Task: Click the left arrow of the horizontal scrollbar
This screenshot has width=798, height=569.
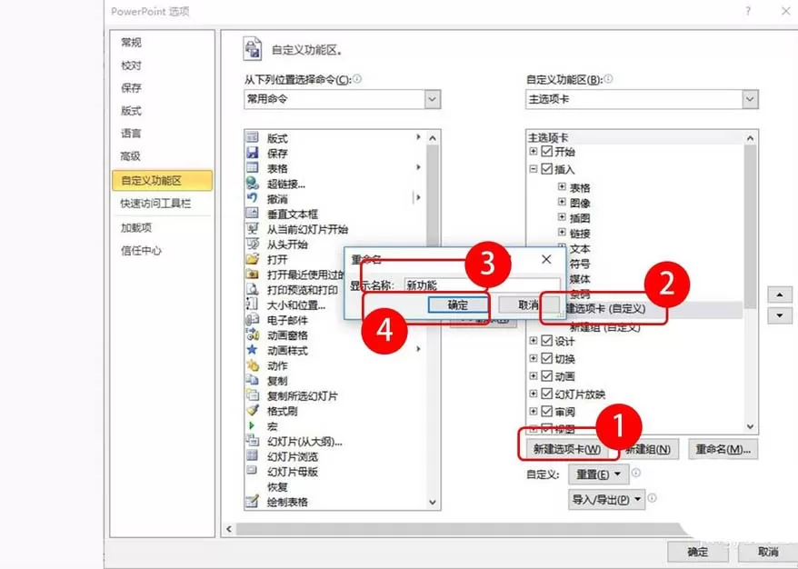Action: tap(229, 529)
